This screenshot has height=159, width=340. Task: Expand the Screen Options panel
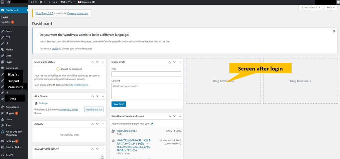click(x=311, y=7)
